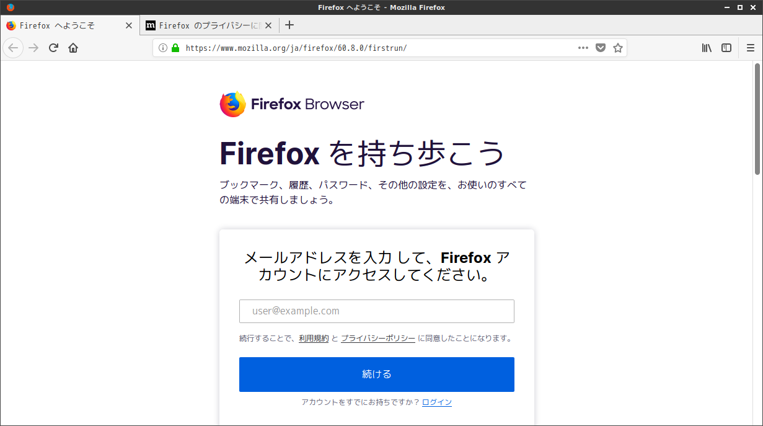Viewport: 763px width, 426px height.
Task: Go back with the back arrow button
Action: click(x=13, y=48)
